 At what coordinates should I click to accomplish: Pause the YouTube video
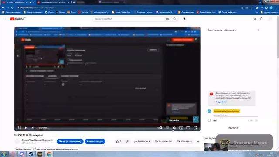pos(20,128)
